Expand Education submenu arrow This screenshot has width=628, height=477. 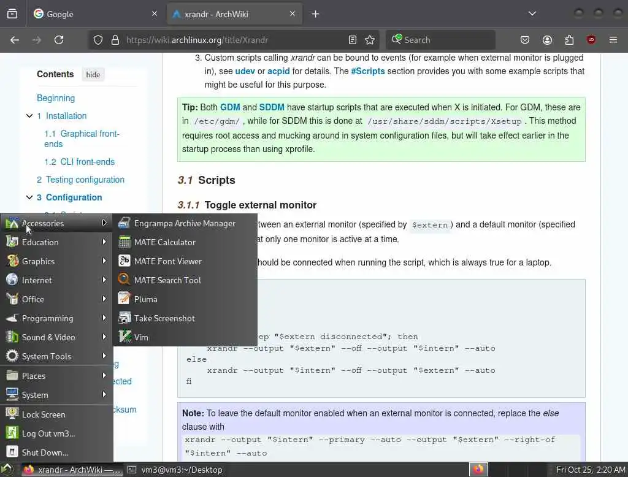104,242
